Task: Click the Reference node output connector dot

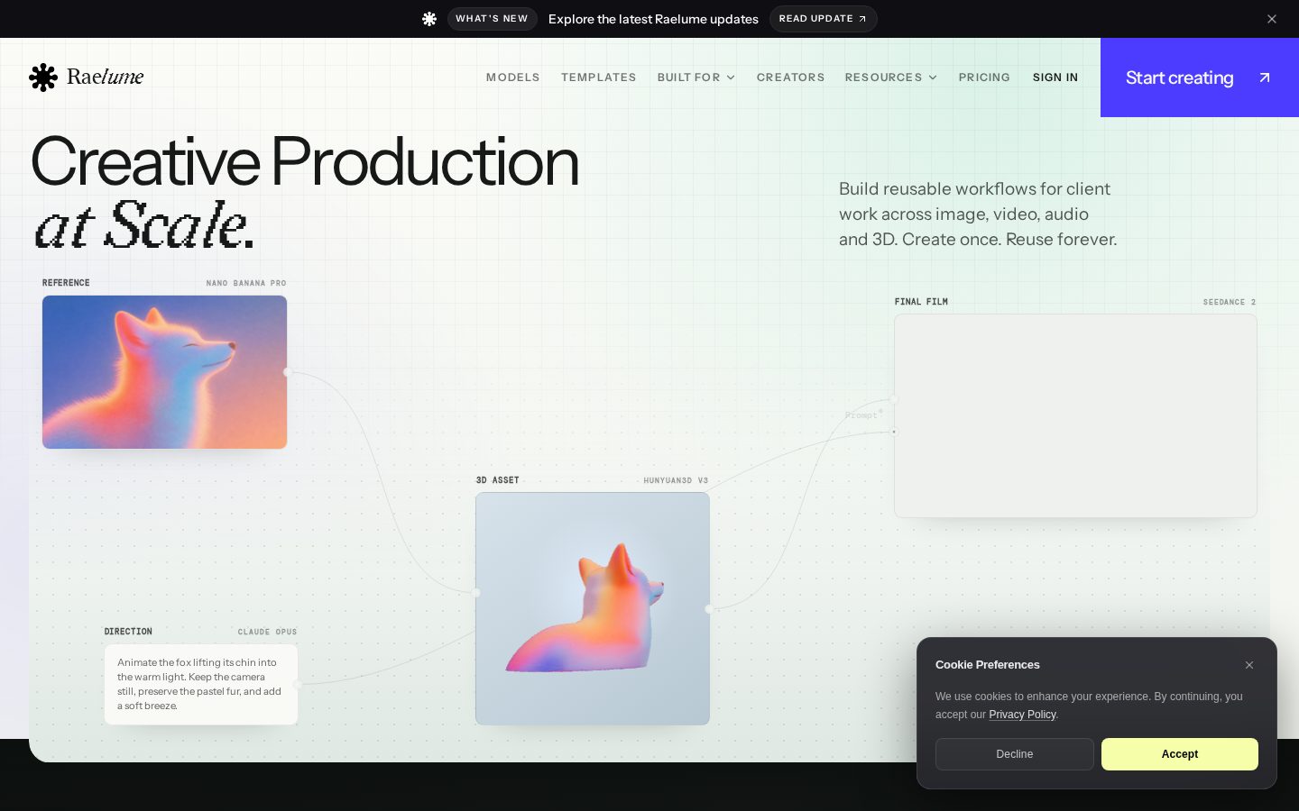Action: tap(288, 371)
